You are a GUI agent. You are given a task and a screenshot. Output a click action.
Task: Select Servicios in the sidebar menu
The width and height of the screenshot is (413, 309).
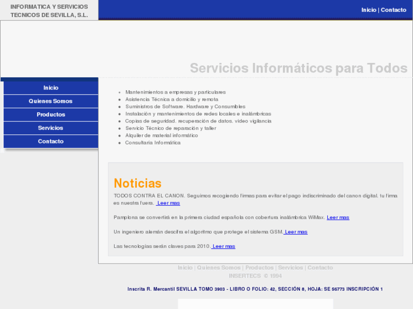51,128
